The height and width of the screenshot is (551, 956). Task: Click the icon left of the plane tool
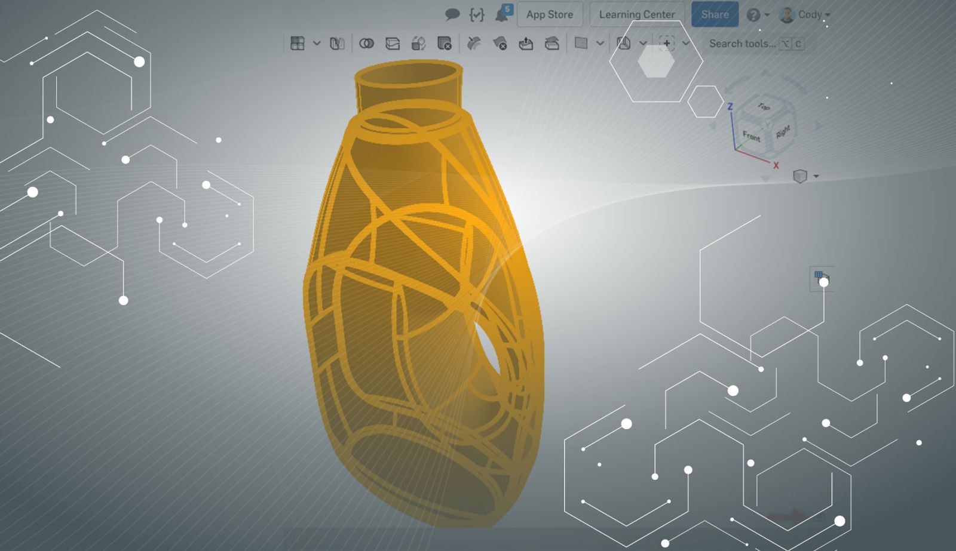point(552,44)
